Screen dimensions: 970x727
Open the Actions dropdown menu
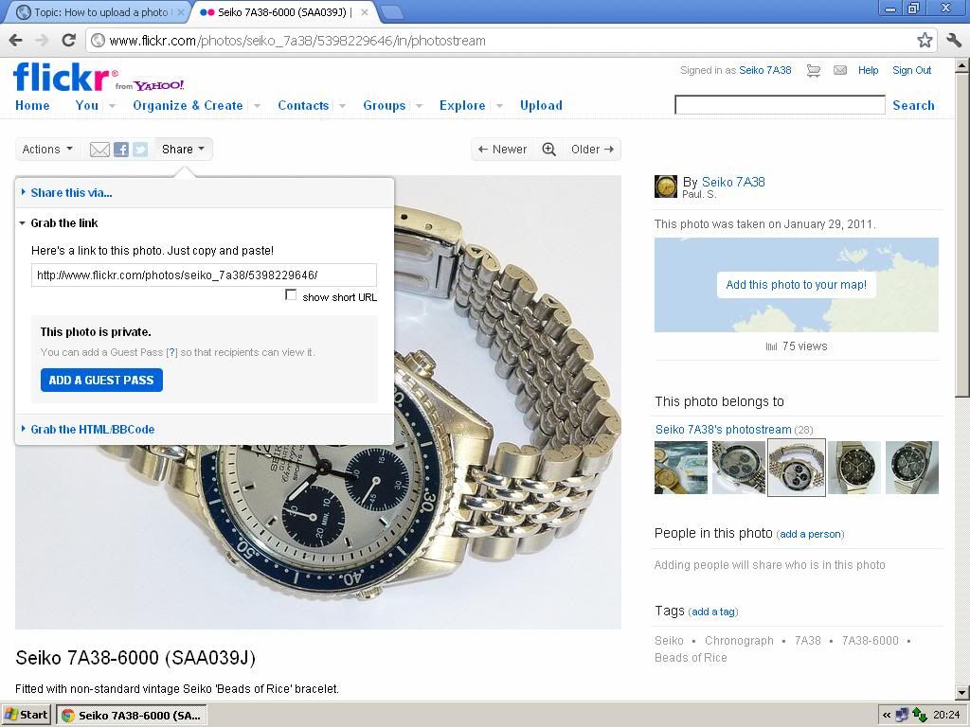pyautogui.click(x=47, y=150)
